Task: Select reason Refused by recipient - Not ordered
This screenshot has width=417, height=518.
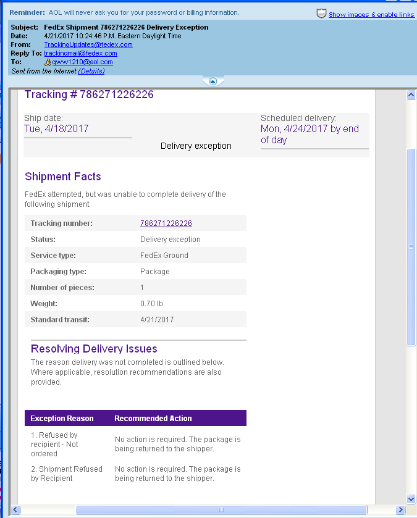Action: [54, 445]
